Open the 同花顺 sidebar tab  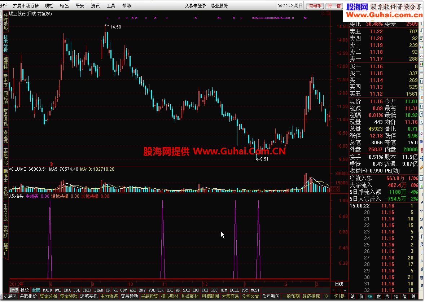[x=5, y=97]
